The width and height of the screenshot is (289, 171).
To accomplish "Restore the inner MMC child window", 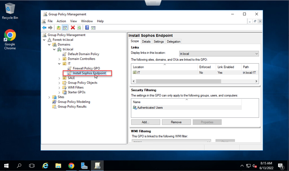I will [255, 21].
